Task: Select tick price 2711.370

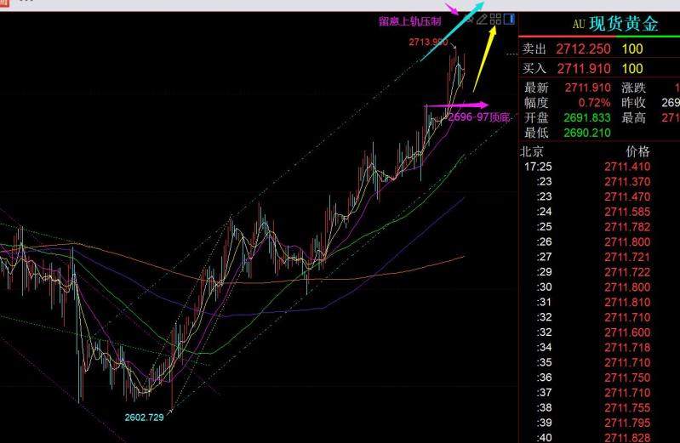Action: click(x=627, y=182)
